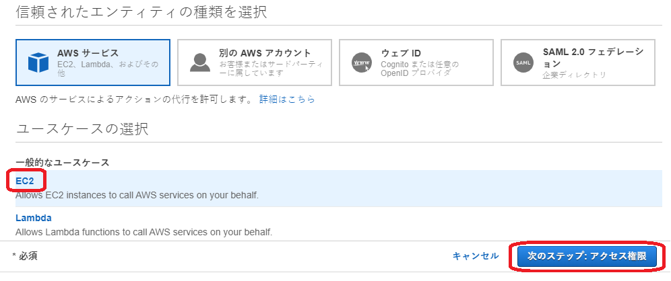Click the Cognito または任意の OpenID subtitle
The image size is (671, 281).
pos(420,69)
